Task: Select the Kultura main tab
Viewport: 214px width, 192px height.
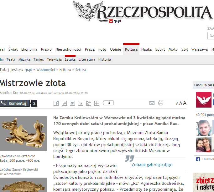Action: click(x=131, y=49)
